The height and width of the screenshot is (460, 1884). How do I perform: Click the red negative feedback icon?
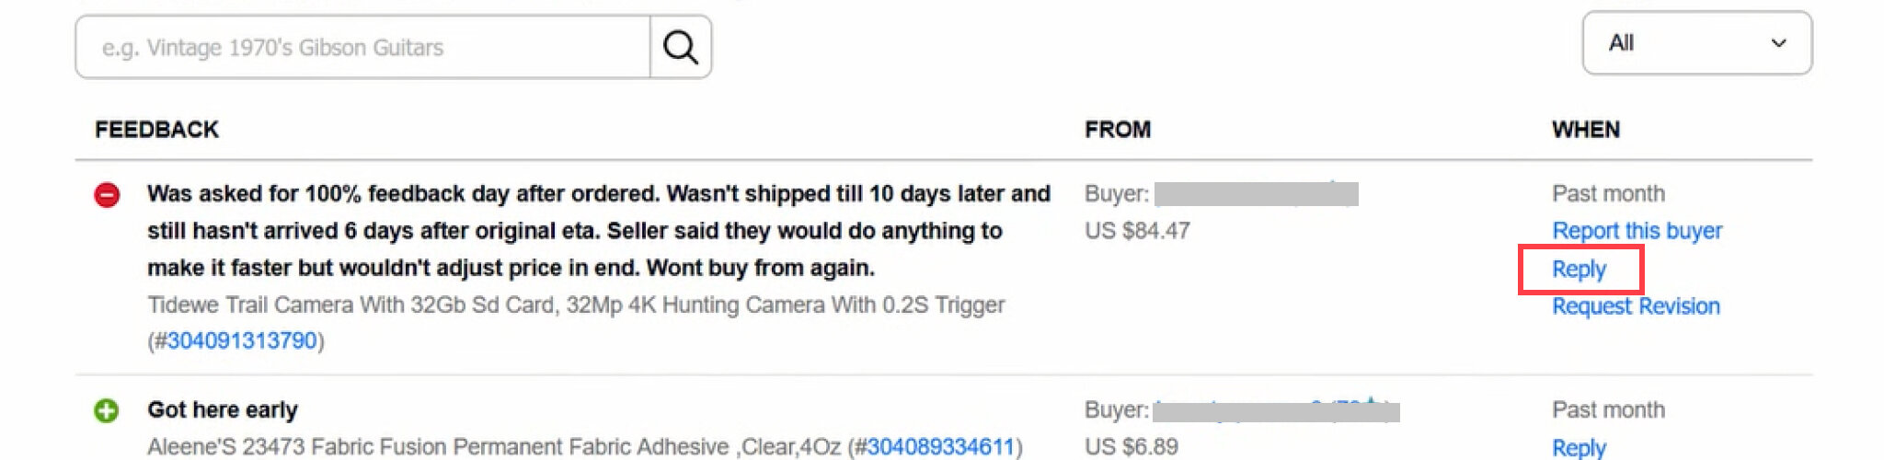[x=108, y=195]
